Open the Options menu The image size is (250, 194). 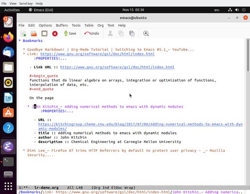(45, 25)
